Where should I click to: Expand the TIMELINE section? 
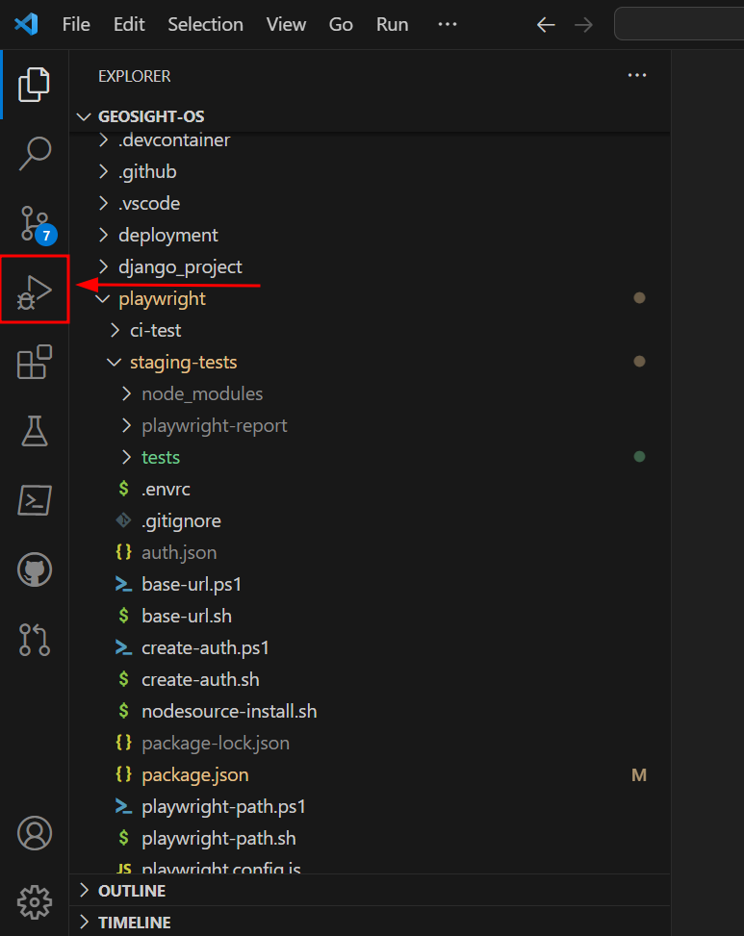[x=370, y=923]
